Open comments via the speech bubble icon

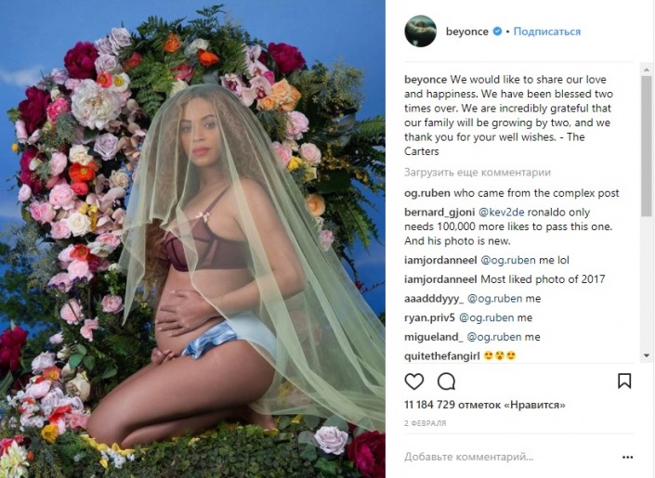click(x=446, y=381)
